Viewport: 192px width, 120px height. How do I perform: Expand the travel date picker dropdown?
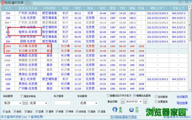141,101
